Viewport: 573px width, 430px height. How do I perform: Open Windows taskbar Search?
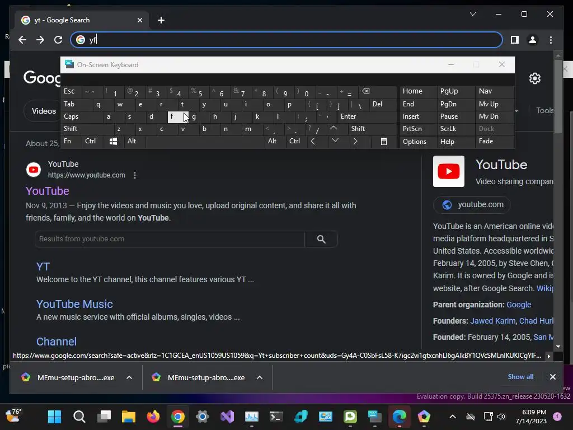pyautogui.click(x=79, y=417)
